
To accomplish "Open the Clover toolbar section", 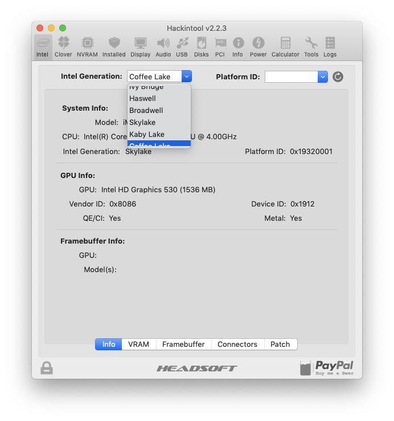I will pyautogui.click(x=63, y=47).
